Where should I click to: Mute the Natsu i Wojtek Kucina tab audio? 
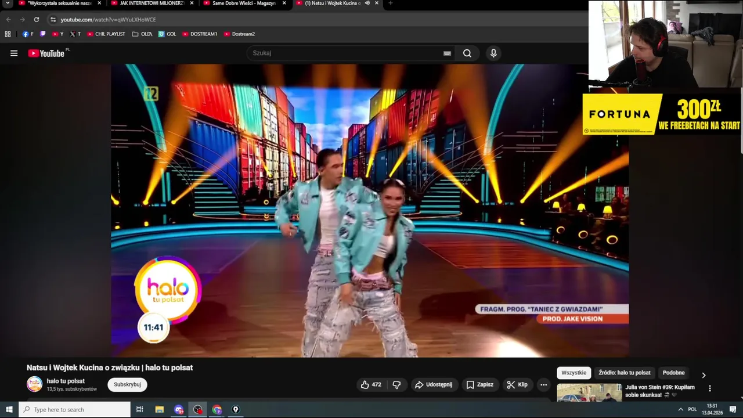(x=367, y=3)
